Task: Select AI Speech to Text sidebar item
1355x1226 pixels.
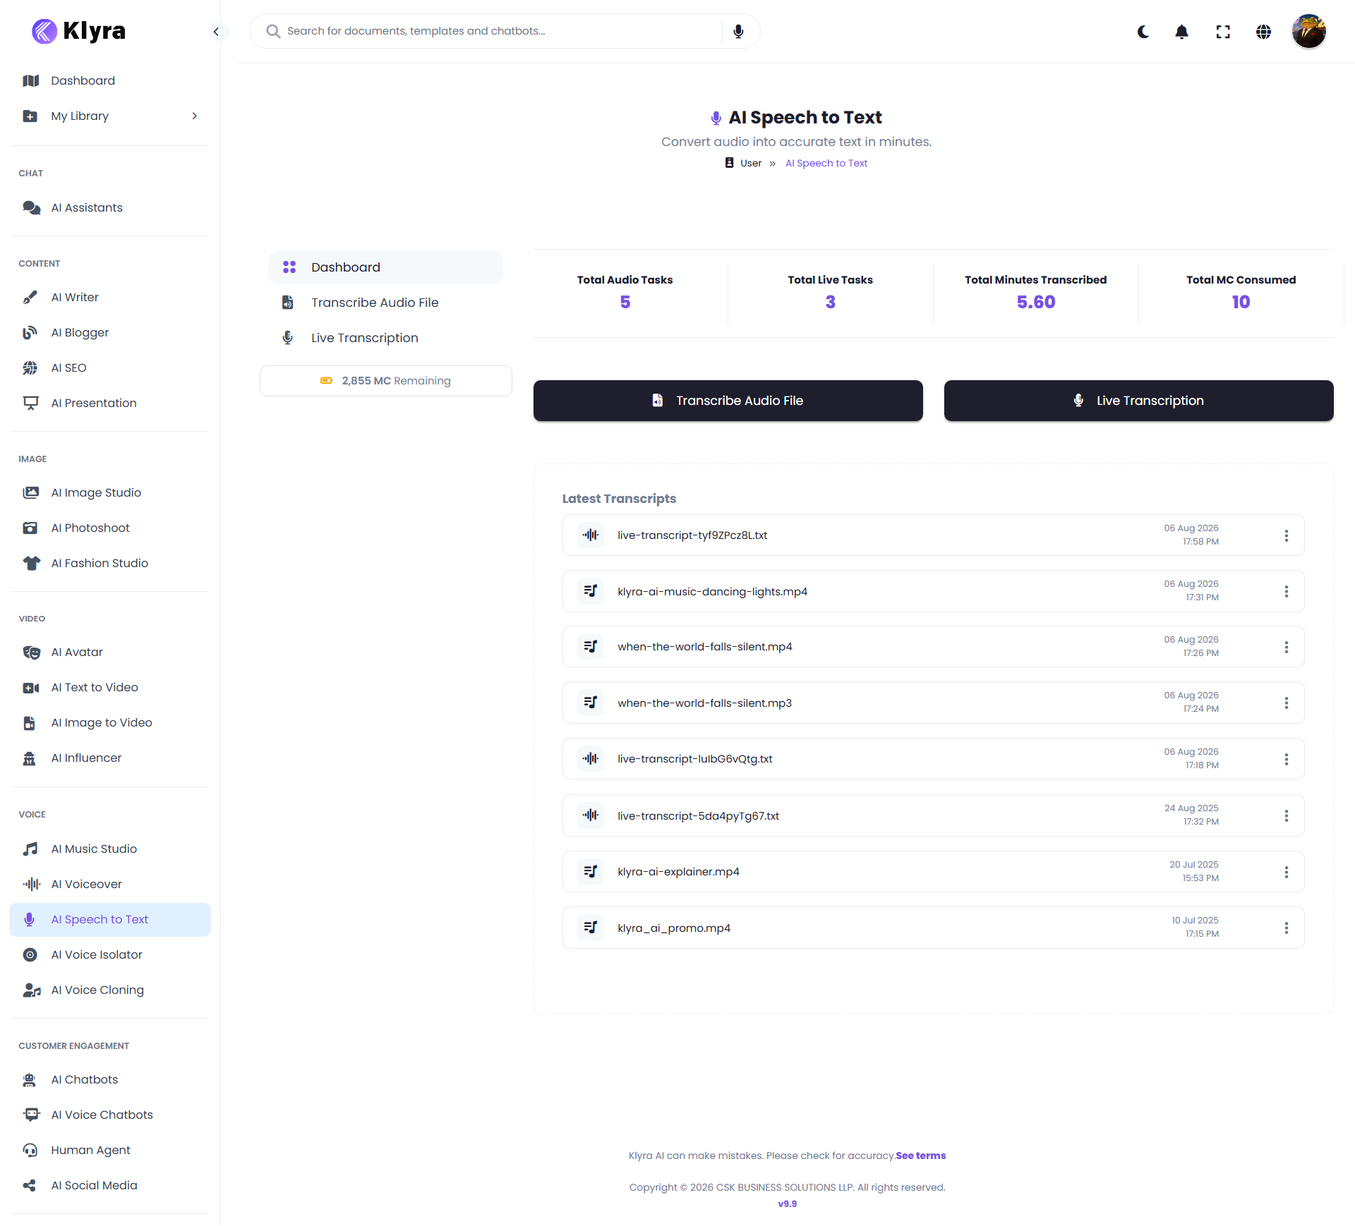Action: (x=110, y=919)
